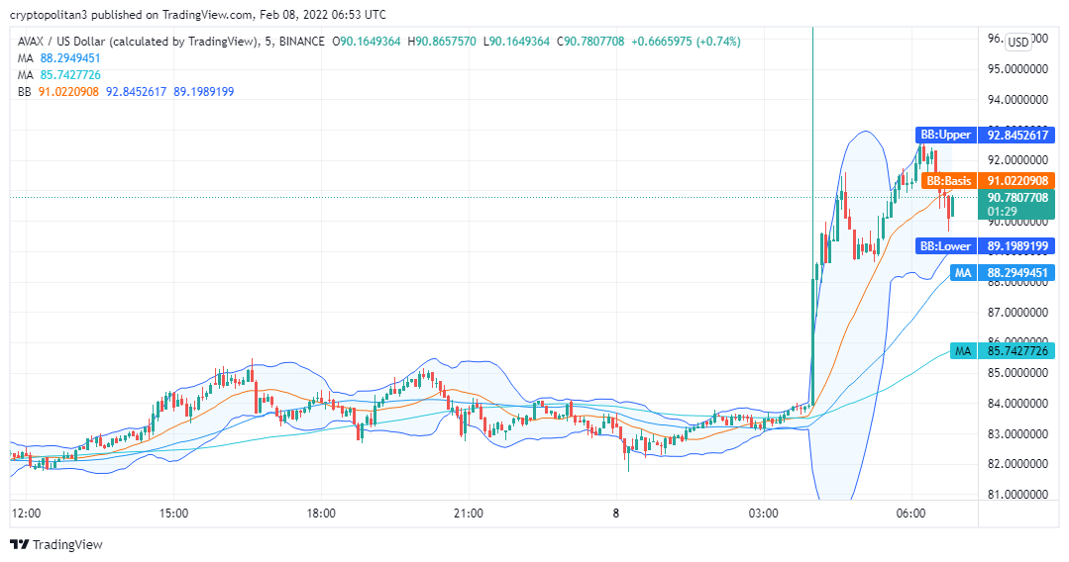The height and width of the screenshot is (562, 1069).
Task: Click the current price tag 90.7807708
Action: (x=1017, y=198)
